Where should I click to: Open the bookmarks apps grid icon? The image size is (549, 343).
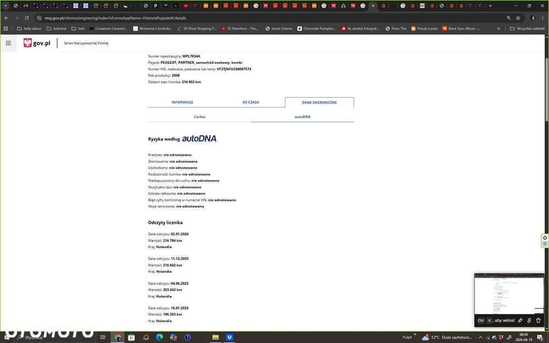coord(5,29)
